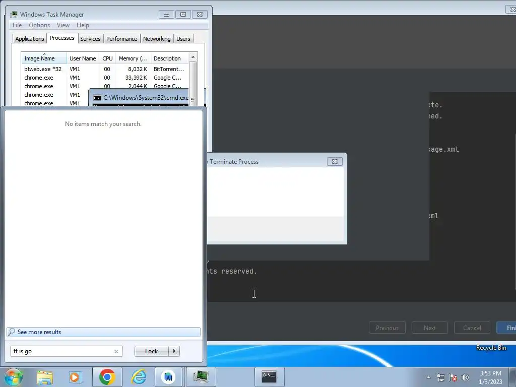The height and width of the screenshot is (387, 516).
Task: Open the Windows Start orb
Action: click(13, 377)
